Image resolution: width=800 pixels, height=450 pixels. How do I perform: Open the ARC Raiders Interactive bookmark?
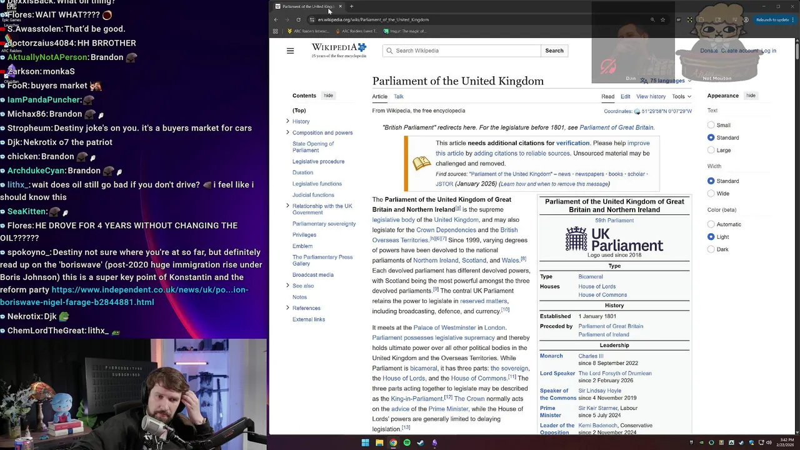point(308,31)
